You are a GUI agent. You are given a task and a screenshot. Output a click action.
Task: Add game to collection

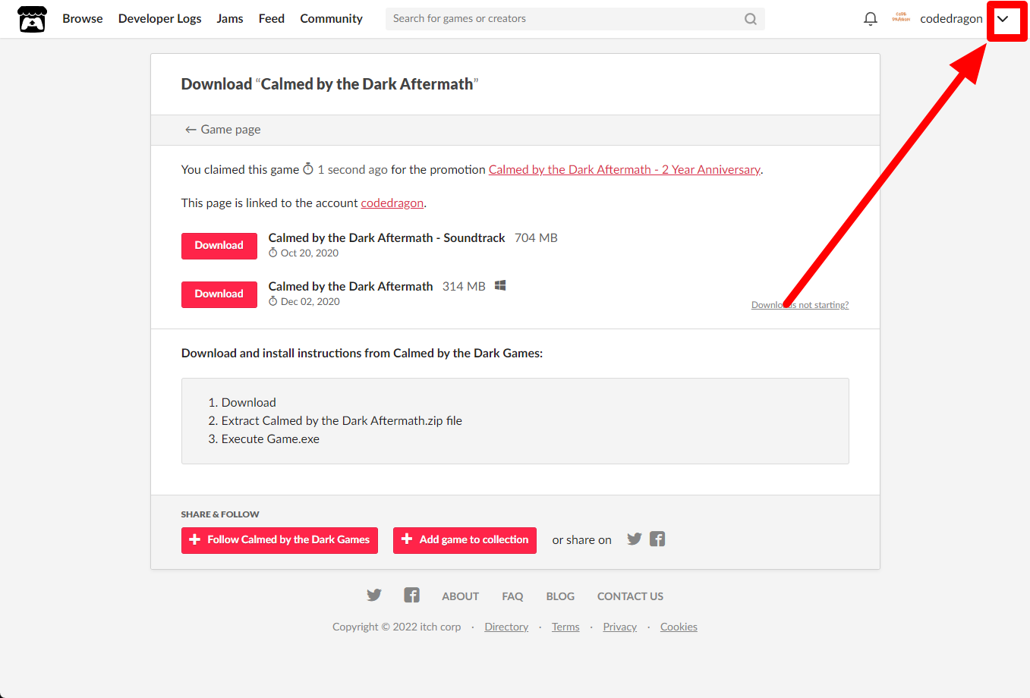465,540
